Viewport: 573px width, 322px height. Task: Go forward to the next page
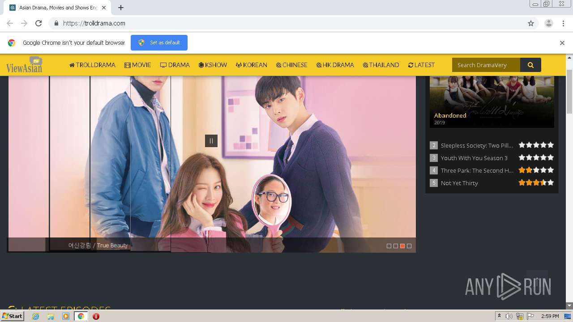[x=24, y=23]
